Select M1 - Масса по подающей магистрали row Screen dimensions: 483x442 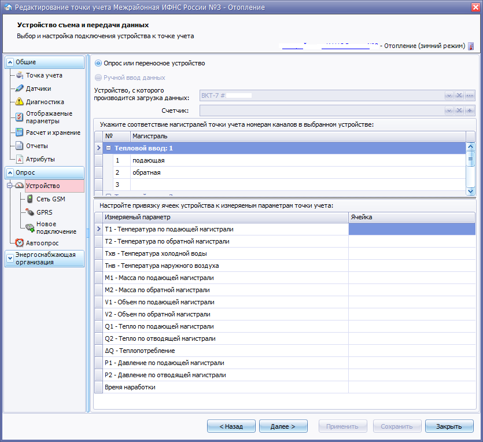point(285,278)
